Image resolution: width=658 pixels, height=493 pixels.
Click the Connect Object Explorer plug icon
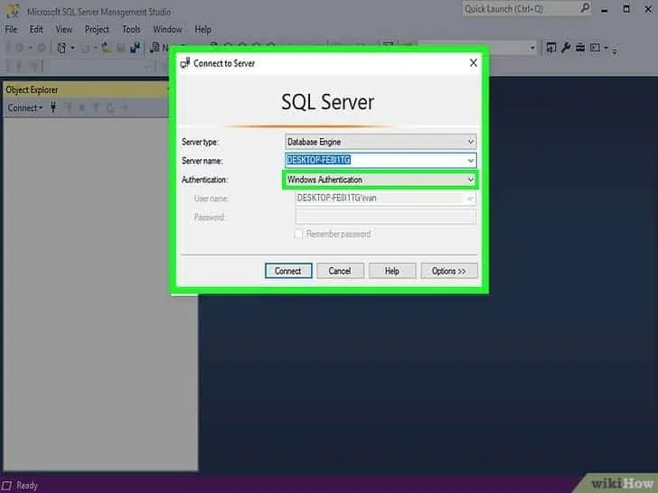54,108
